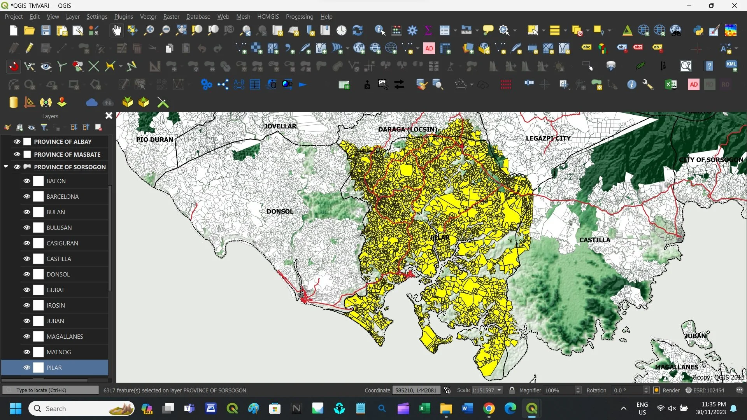Click the Type to locate search field

point(51,390)
